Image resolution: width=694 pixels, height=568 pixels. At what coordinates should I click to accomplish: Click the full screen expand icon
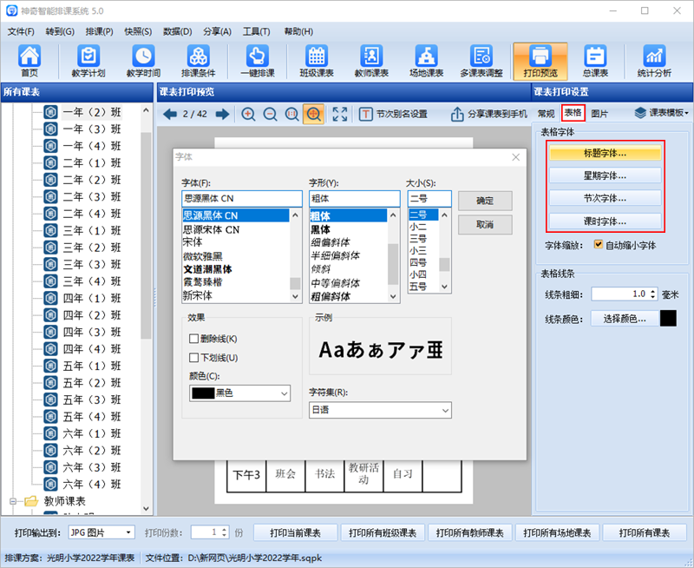point(339,115)
